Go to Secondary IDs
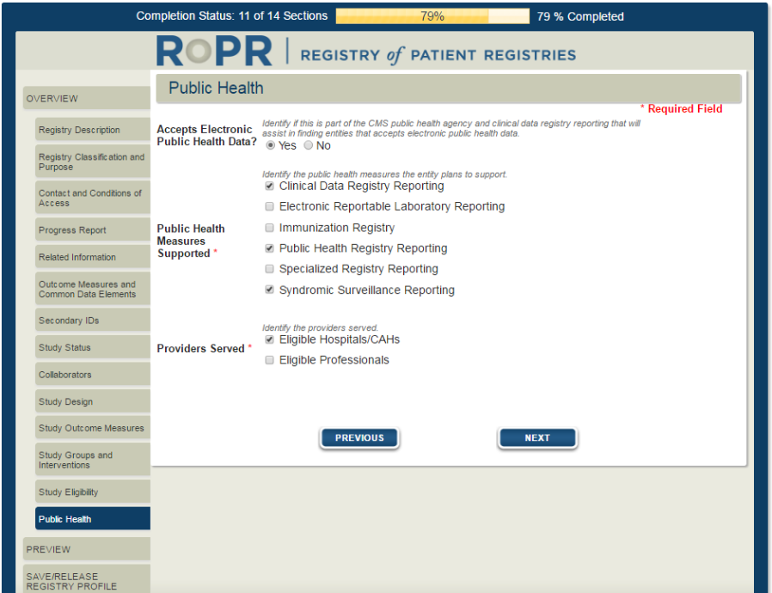Viewport: 772px width, 593px height. [x=93, y=321]
